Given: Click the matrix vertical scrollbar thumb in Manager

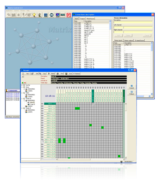Looking at the screenshot, I should 126,108.
